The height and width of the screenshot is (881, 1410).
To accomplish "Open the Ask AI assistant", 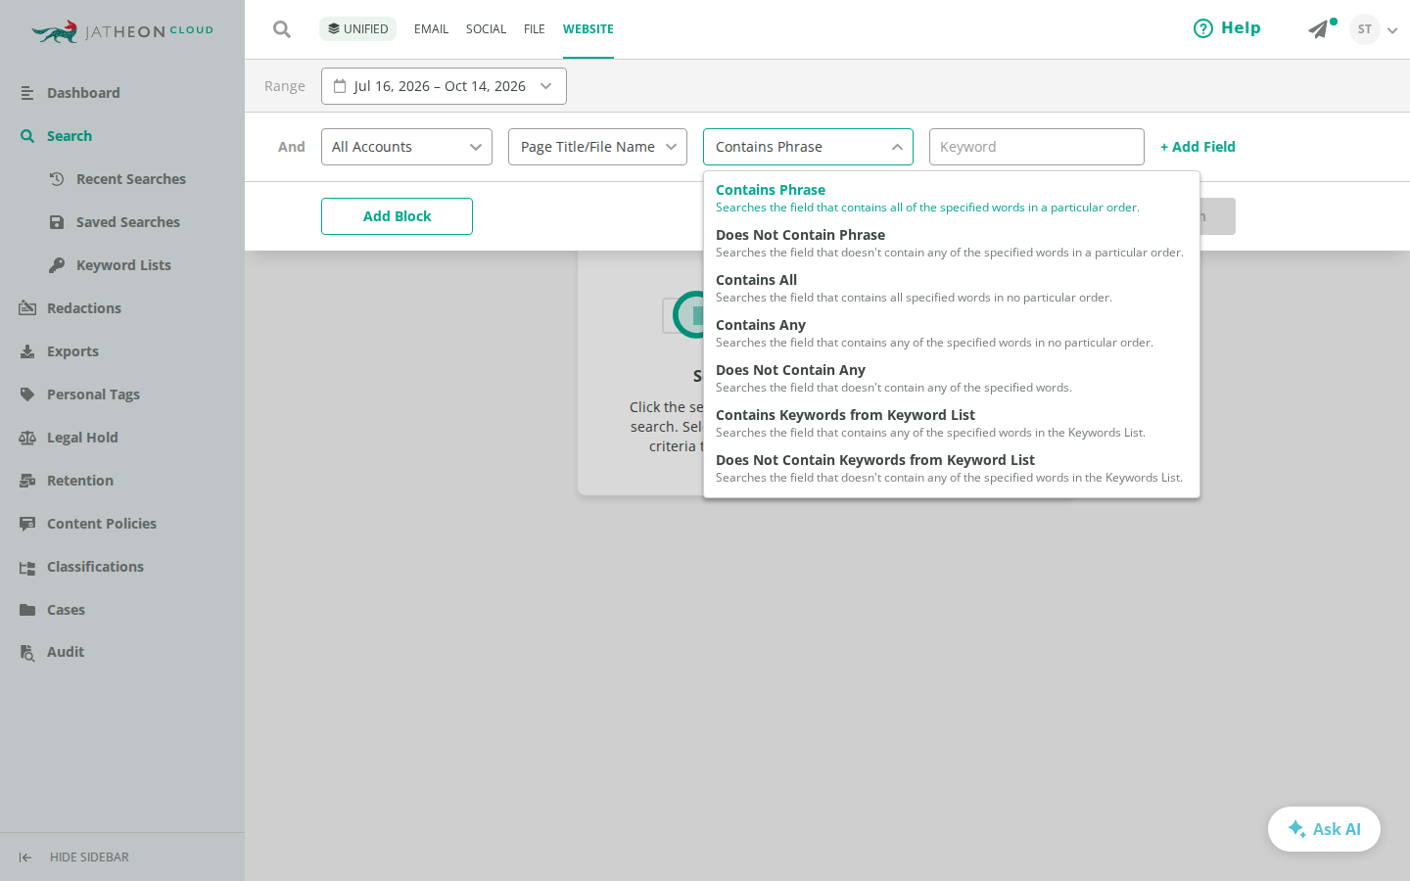I will pyautogui.click(x=1324, y=829).
